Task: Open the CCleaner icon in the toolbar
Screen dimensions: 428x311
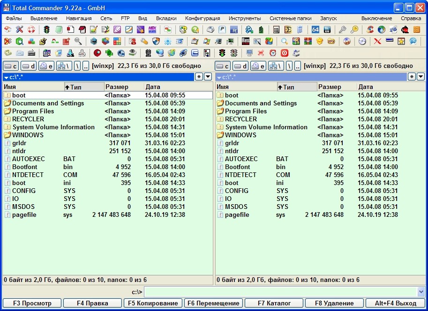Action: click(x=370, y=30)
